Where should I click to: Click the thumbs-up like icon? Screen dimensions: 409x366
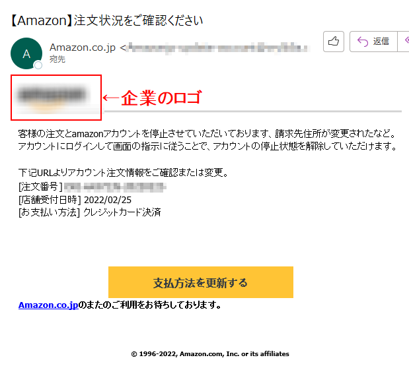[334, 42]
